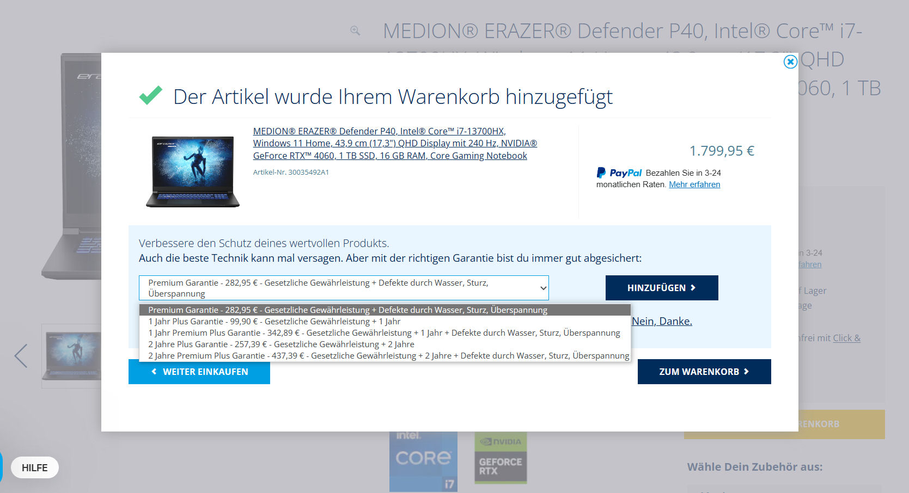The width and height of the screenshot is (909, 493).
Task: Click the NVIDIA GeForce RTX badge
Action: 500,458
